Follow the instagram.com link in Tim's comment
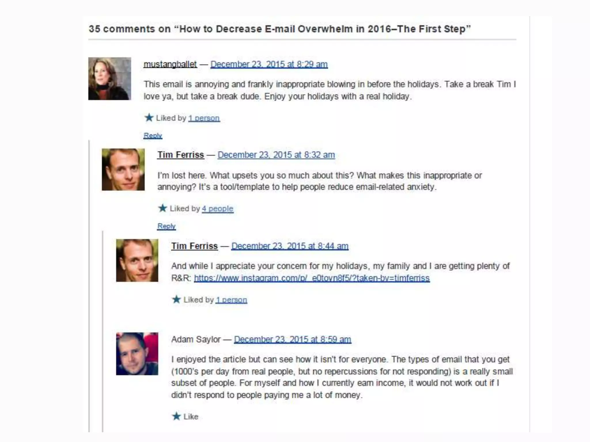The width and height of the screenshot is (590, 442). pyautogui.click(x=312, y=278)
